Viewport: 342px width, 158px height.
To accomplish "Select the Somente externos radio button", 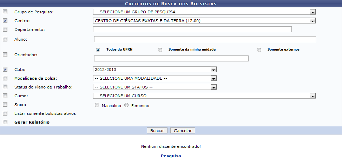I will [x=259, y=50].
